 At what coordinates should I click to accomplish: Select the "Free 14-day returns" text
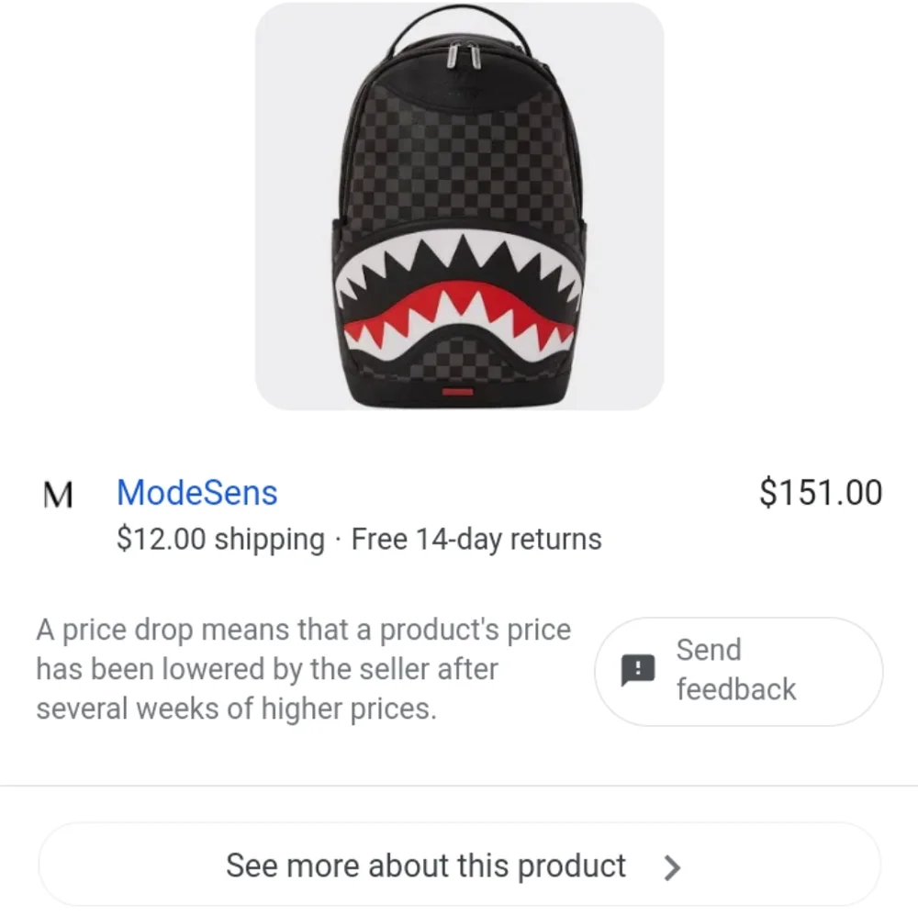pos(476,539)
